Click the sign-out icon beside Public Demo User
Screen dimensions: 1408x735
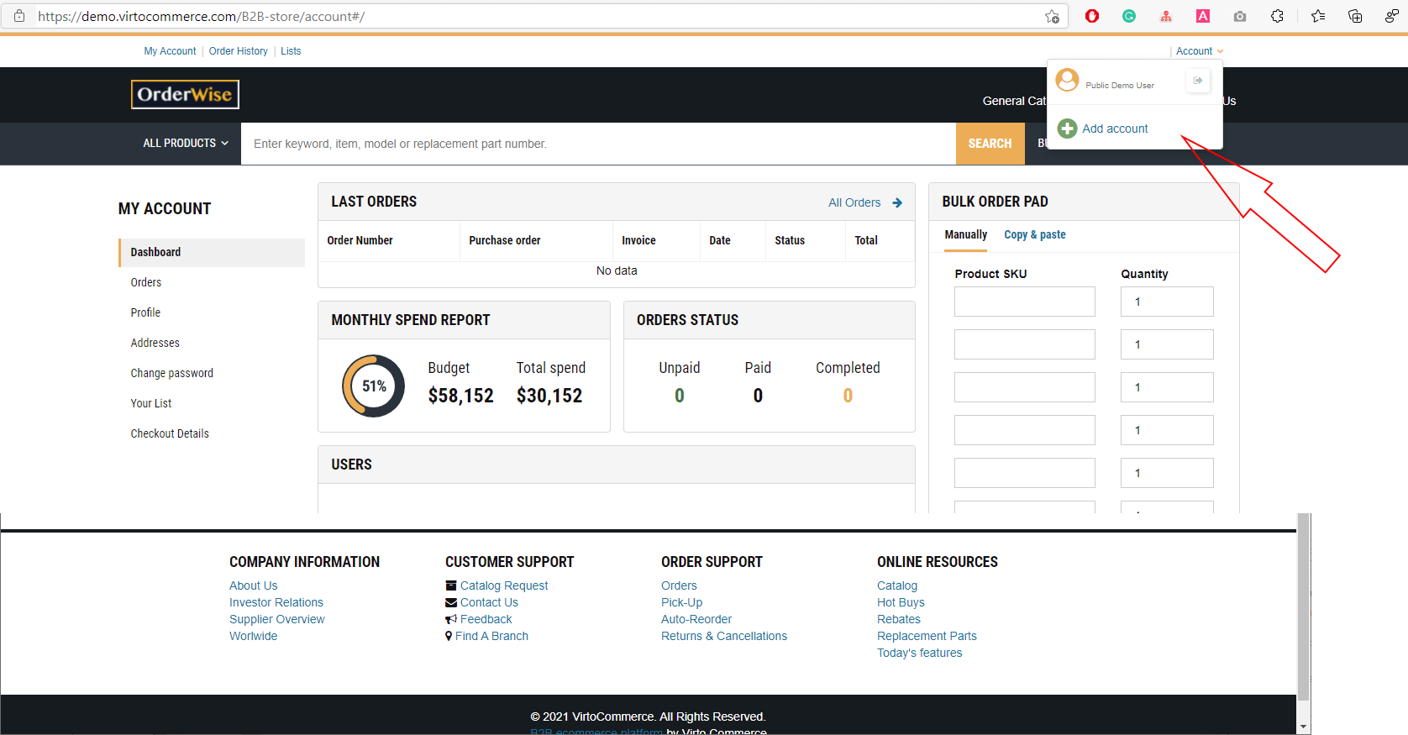pyautogui.click(x=1197, y=81)
